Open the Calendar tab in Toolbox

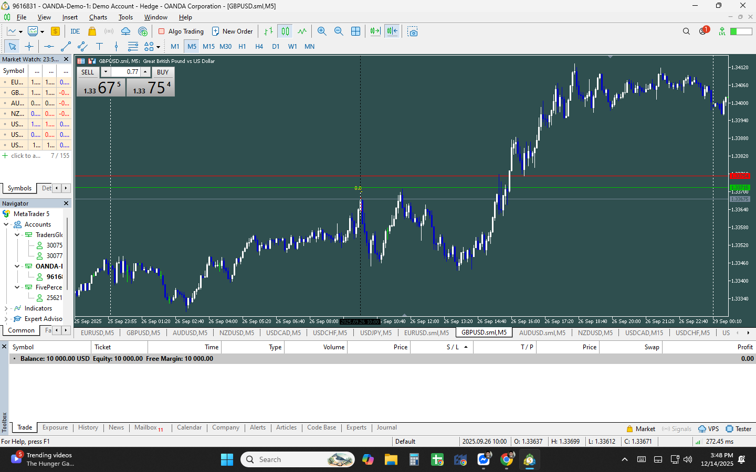coord(189,428)
